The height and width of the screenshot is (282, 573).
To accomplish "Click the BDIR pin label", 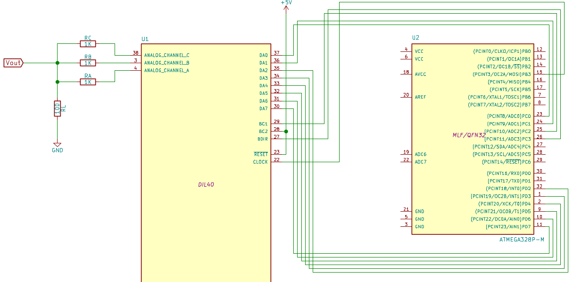I will [x=263, y=139].
